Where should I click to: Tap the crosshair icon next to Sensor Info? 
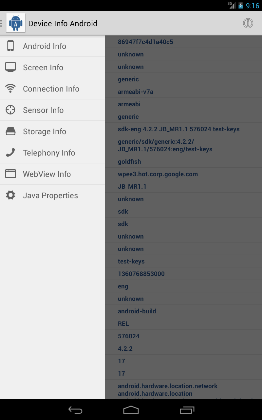[x=11, y=110]
